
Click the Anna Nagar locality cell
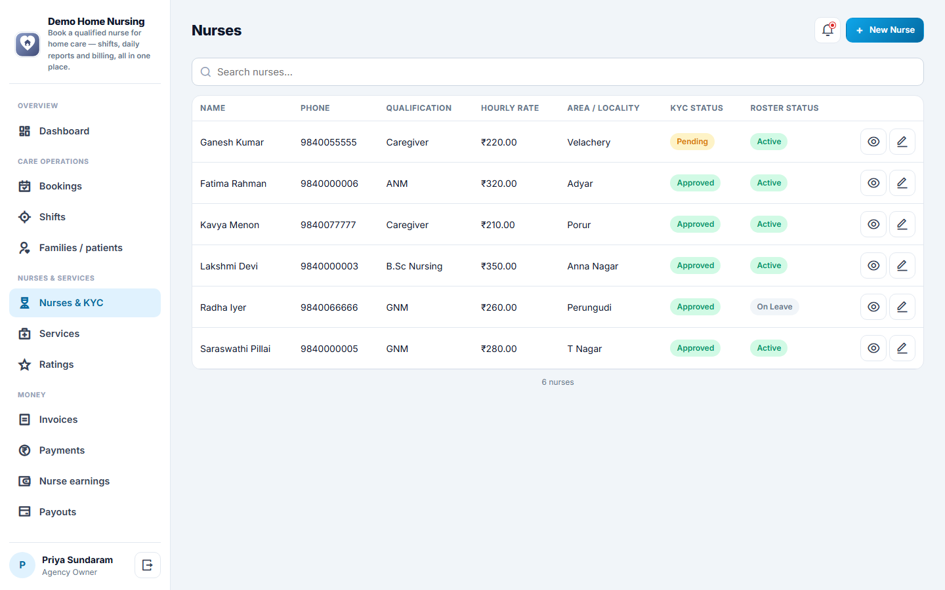click(x=593, y=266)
